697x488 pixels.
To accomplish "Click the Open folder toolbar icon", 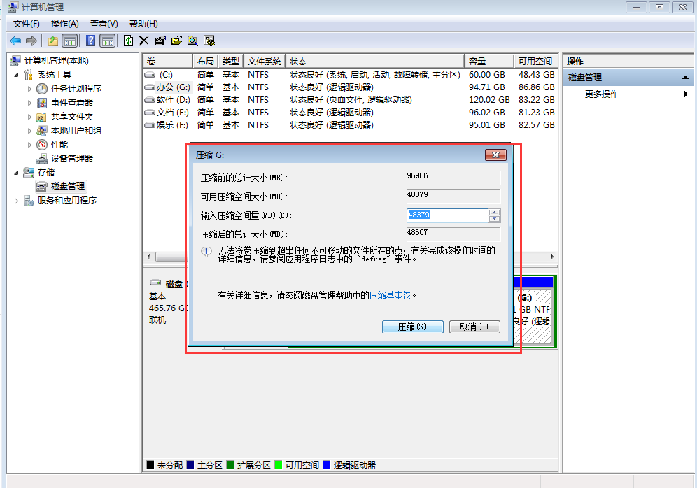I will 176,41.
